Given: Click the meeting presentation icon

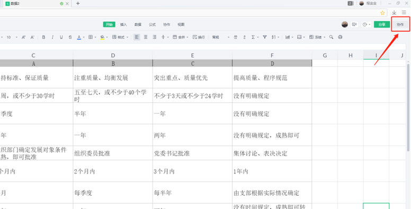Looking at the screenshot, I should 354,24.
